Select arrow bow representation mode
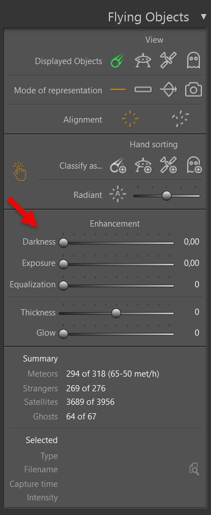 point(168,89)
